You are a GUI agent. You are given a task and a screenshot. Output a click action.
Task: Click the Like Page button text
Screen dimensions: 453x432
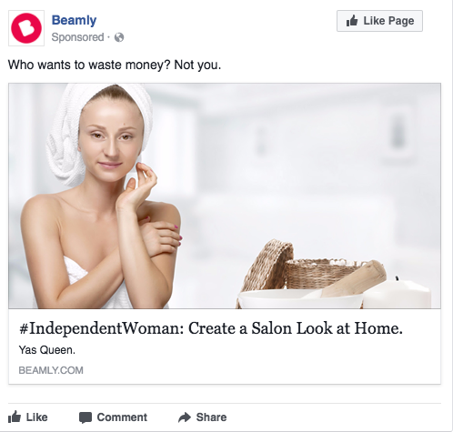(x=388, y=21)
